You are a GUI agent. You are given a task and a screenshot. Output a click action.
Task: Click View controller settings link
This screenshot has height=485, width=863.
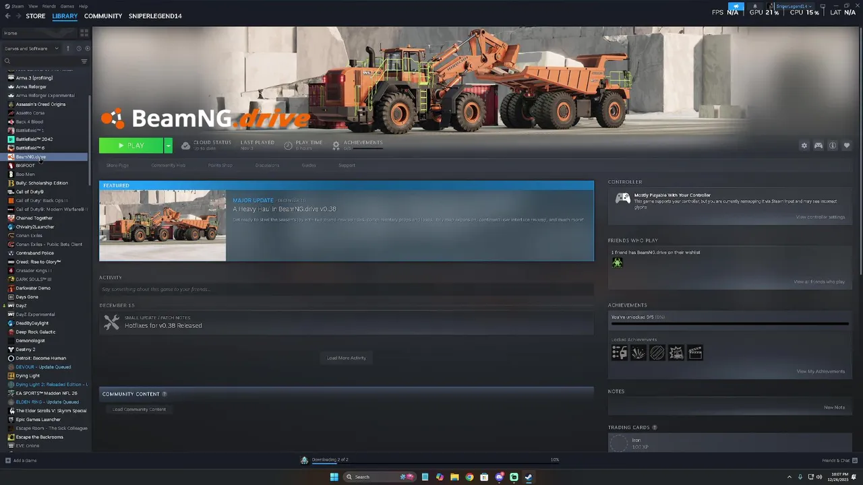point(821,217)
